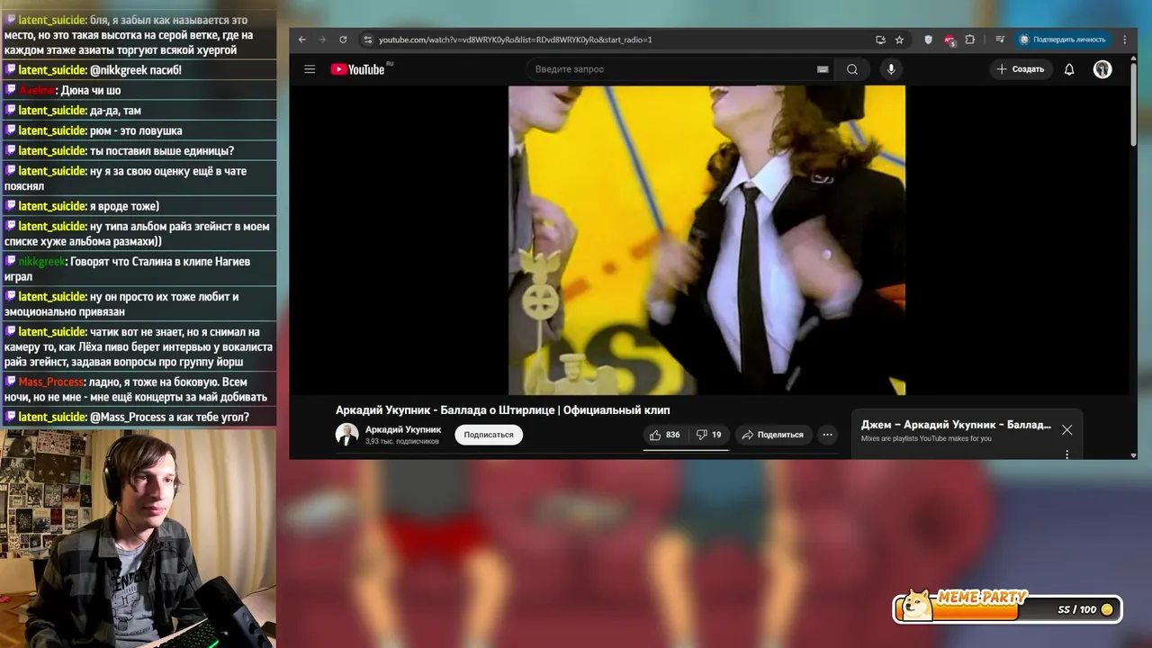1152x648 pixels.
Task: Bookmark this page with the star icon
Action: (899, 40)
